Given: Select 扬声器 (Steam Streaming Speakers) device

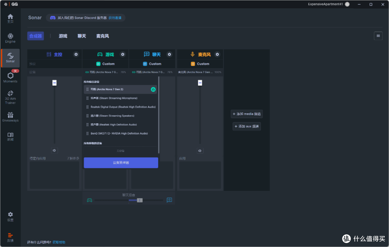Looking at the screenshot, I should [x=120, y=116].
